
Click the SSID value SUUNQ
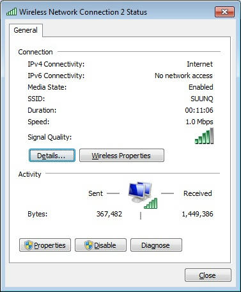pos(202,99)
